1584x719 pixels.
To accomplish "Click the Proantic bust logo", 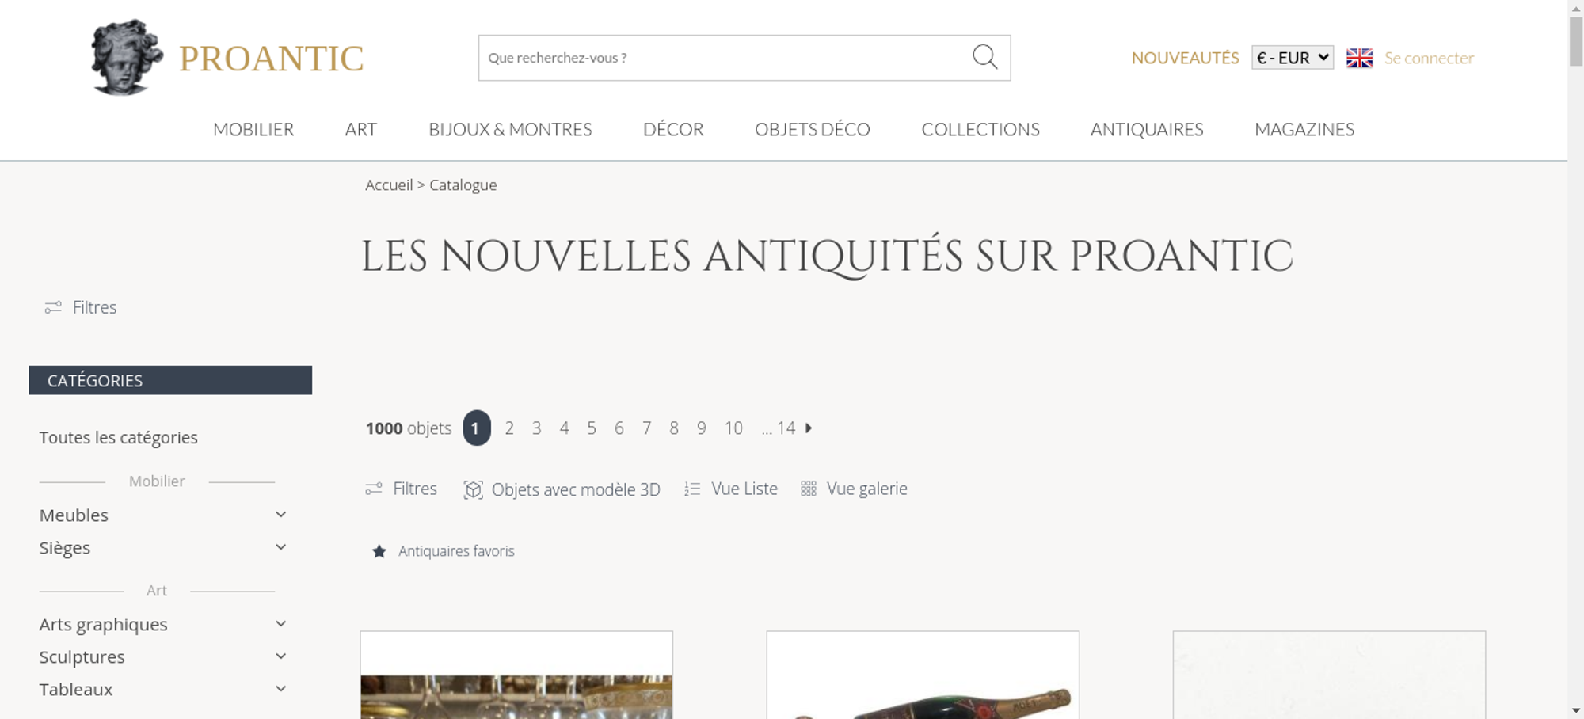I will [x=127, y=57].
